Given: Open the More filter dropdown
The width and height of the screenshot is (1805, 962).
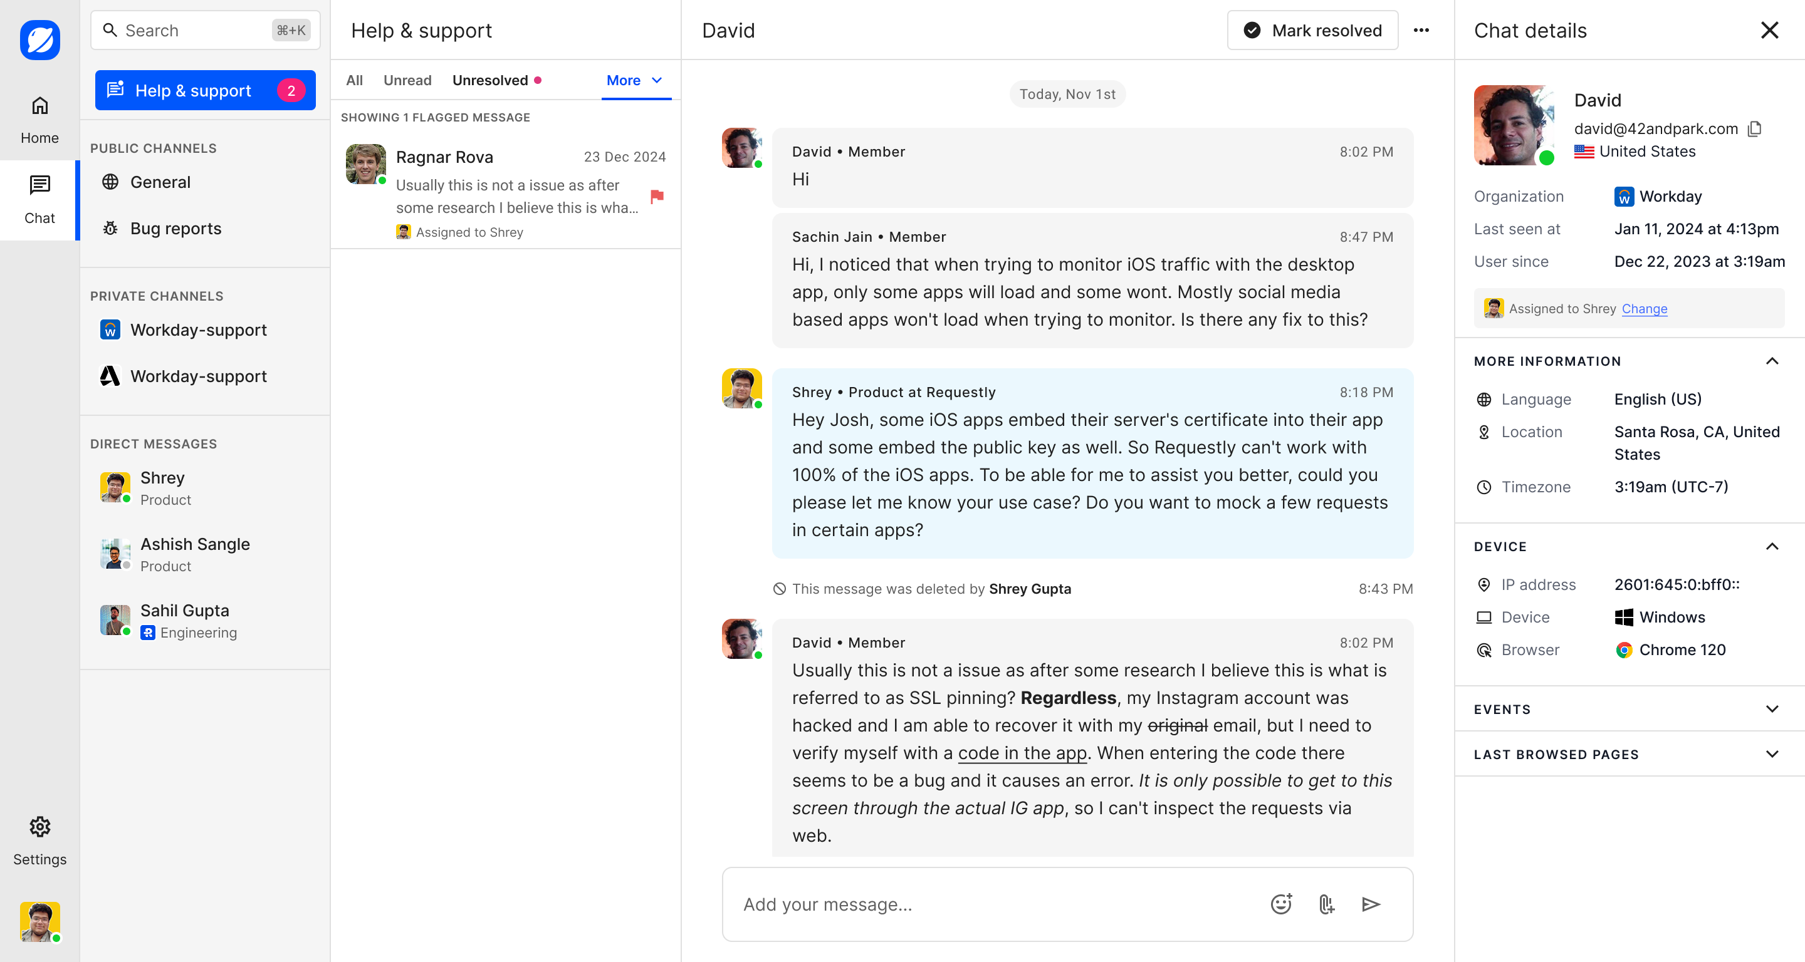Looking at the screenshot, I should pos(636,81).
